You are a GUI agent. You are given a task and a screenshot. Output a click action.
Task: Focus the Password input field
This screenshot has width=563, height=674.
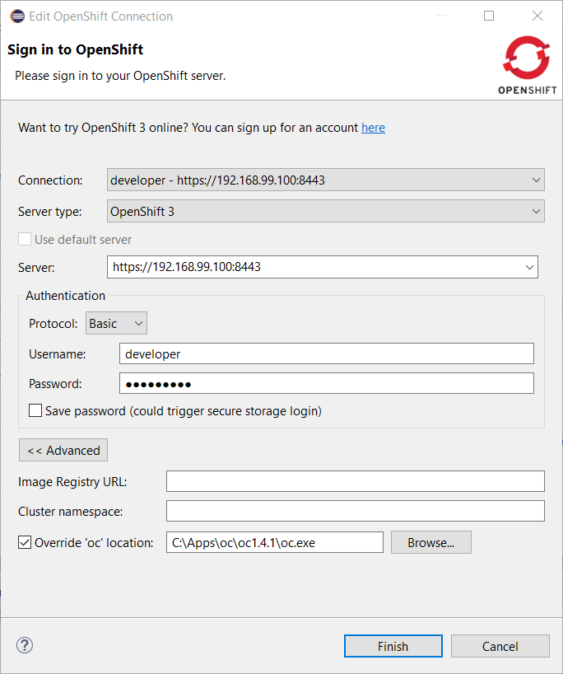326,383
